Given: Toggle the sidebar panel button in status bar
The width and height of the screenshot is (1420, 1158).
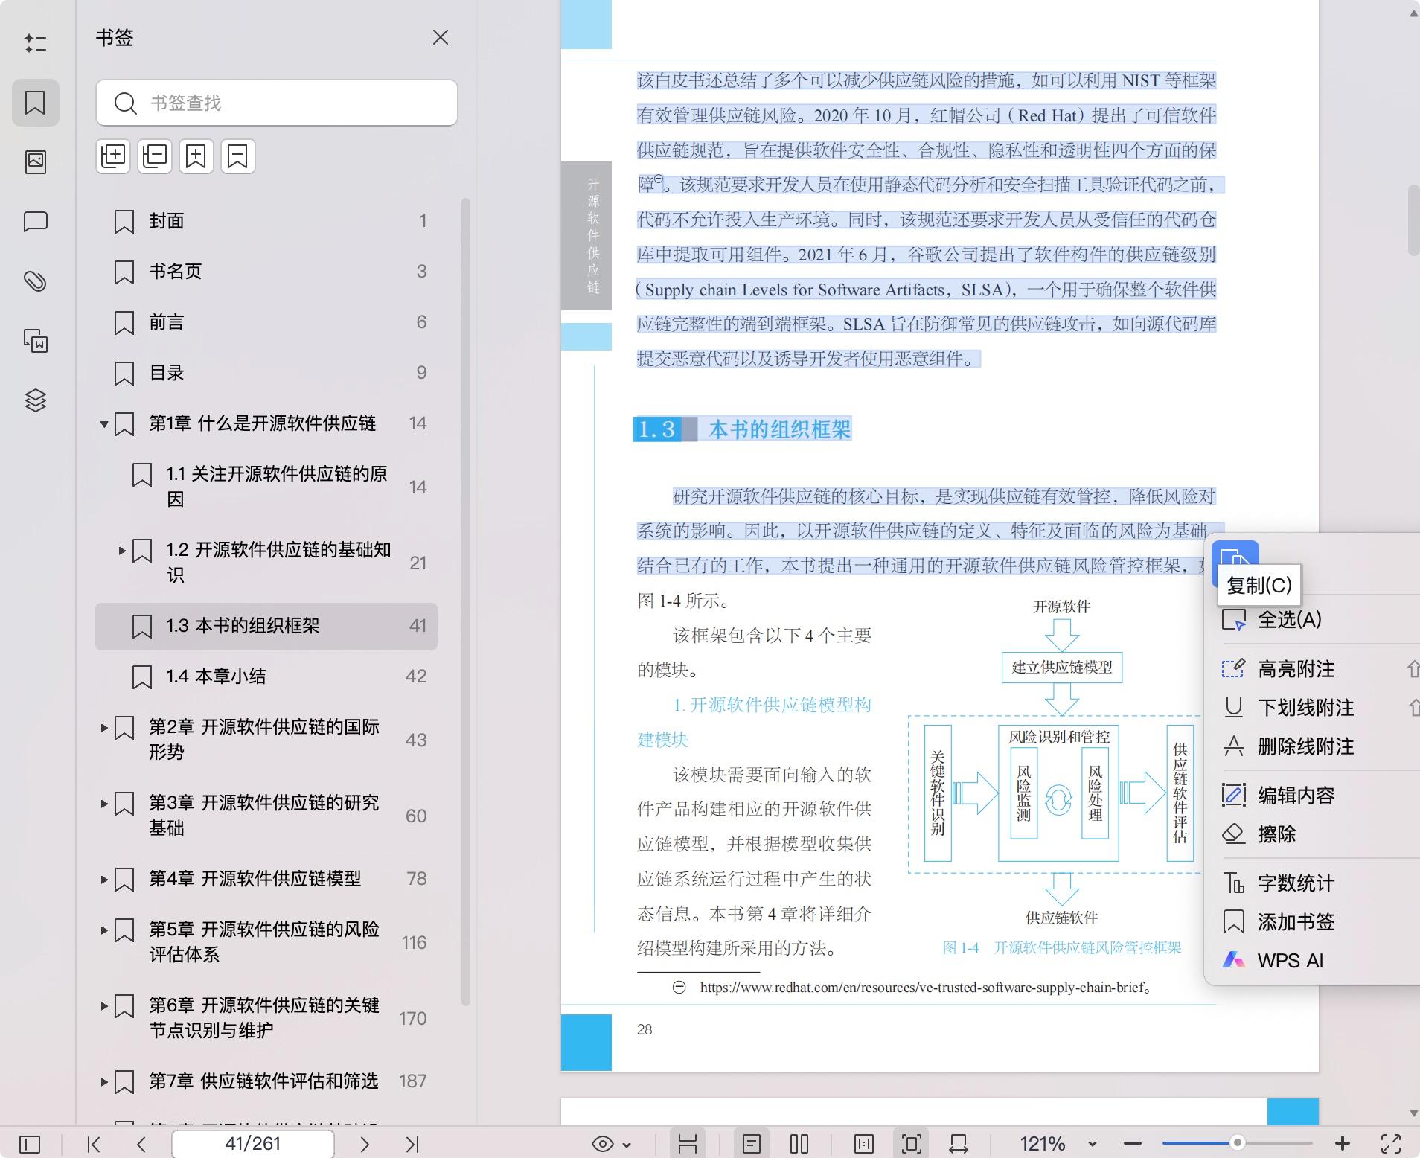Looking at the screenshot, I should [x=30, y=1144].
